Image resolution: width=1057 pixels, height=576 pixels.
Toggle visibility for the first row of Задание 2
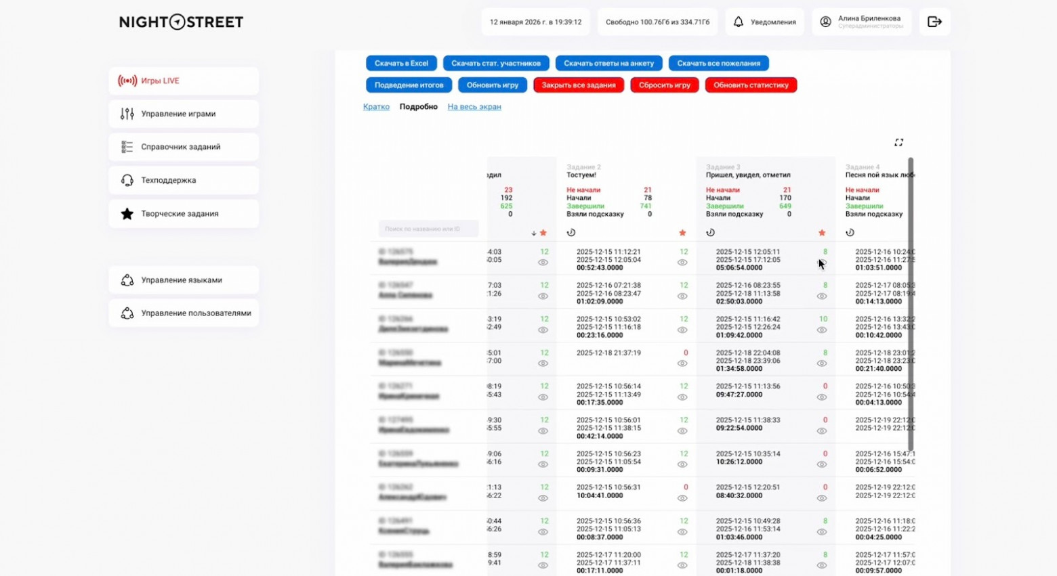pyautogui.click(x=681, y=261)
